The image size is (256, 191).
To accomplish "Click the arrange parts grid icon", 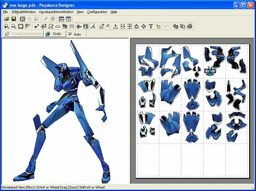I will pos(28,26).
